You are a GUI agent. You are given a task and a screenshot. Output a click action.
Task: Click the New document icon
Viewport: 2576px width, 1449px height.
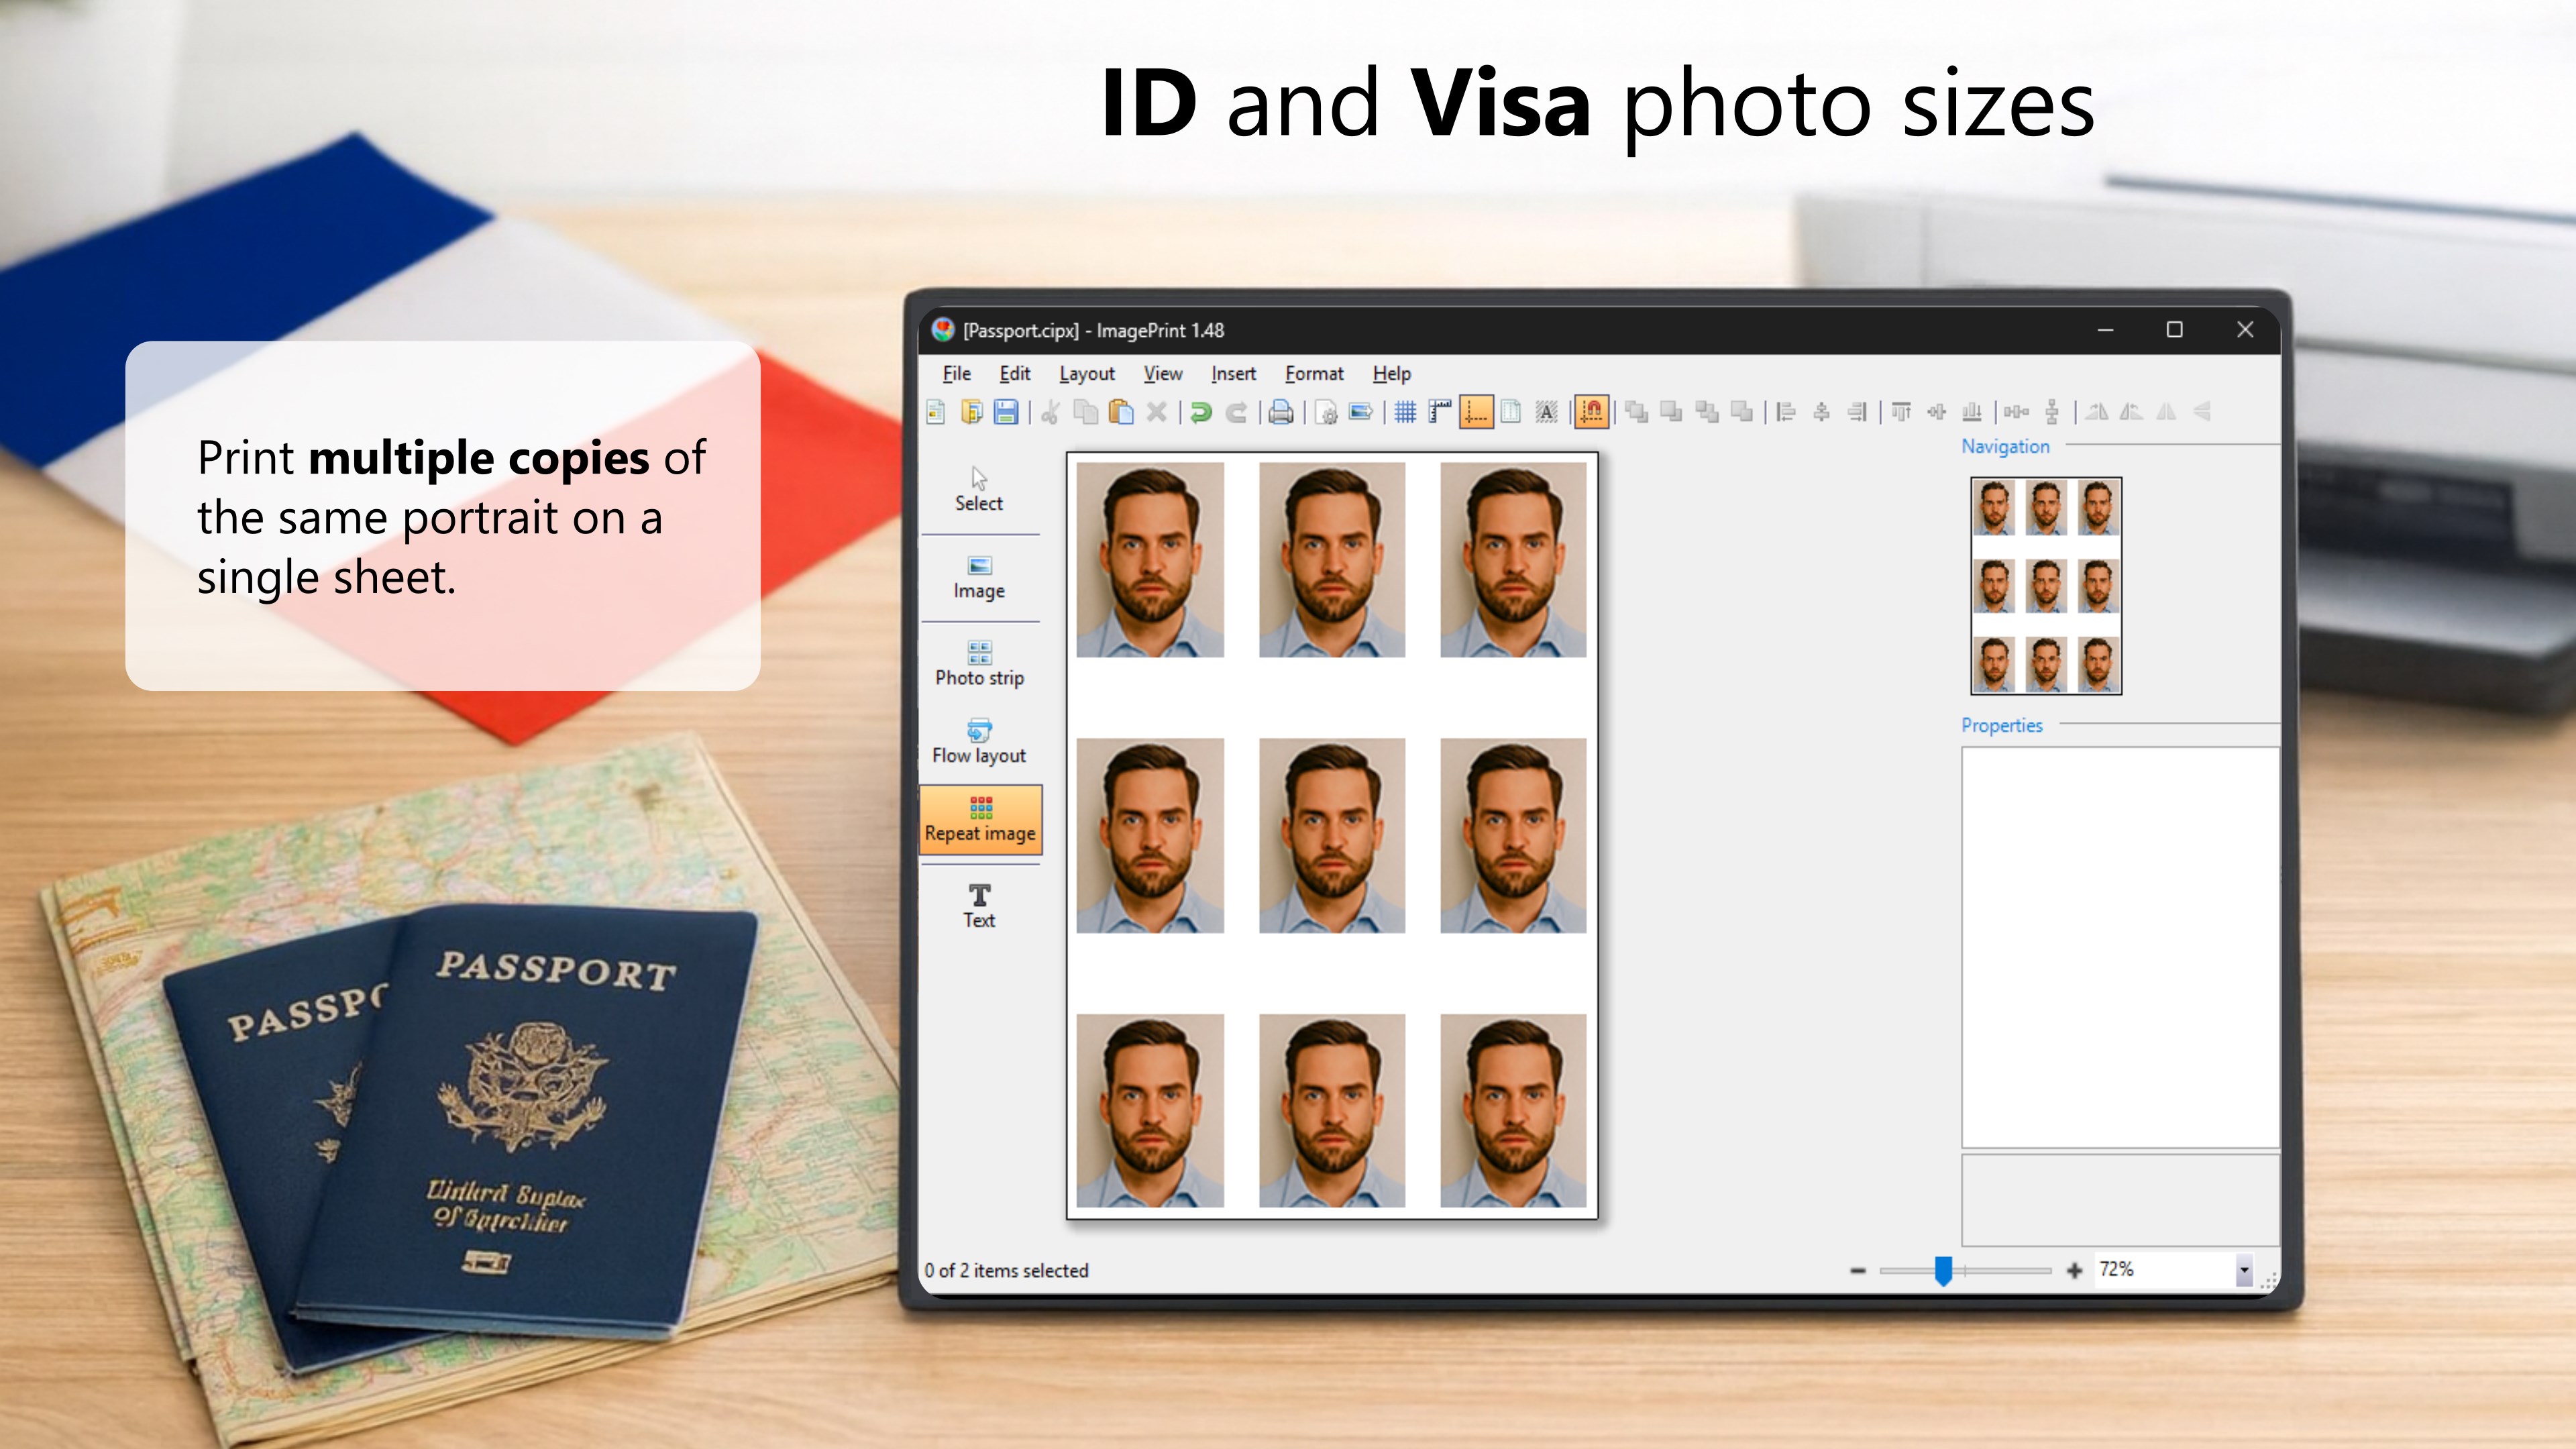pos(936,412)
